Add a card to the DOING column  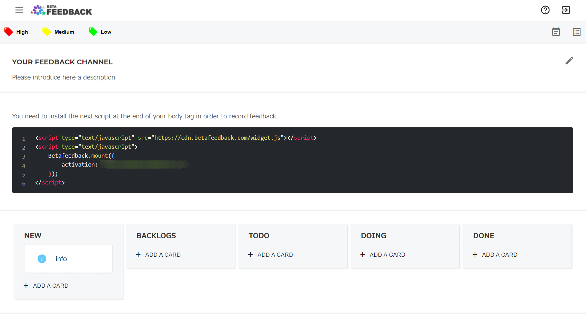tap(383, 255)
